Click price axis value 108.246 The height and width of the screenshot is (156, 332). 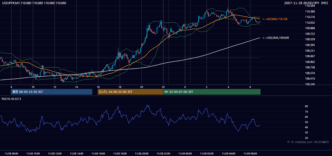310,84
